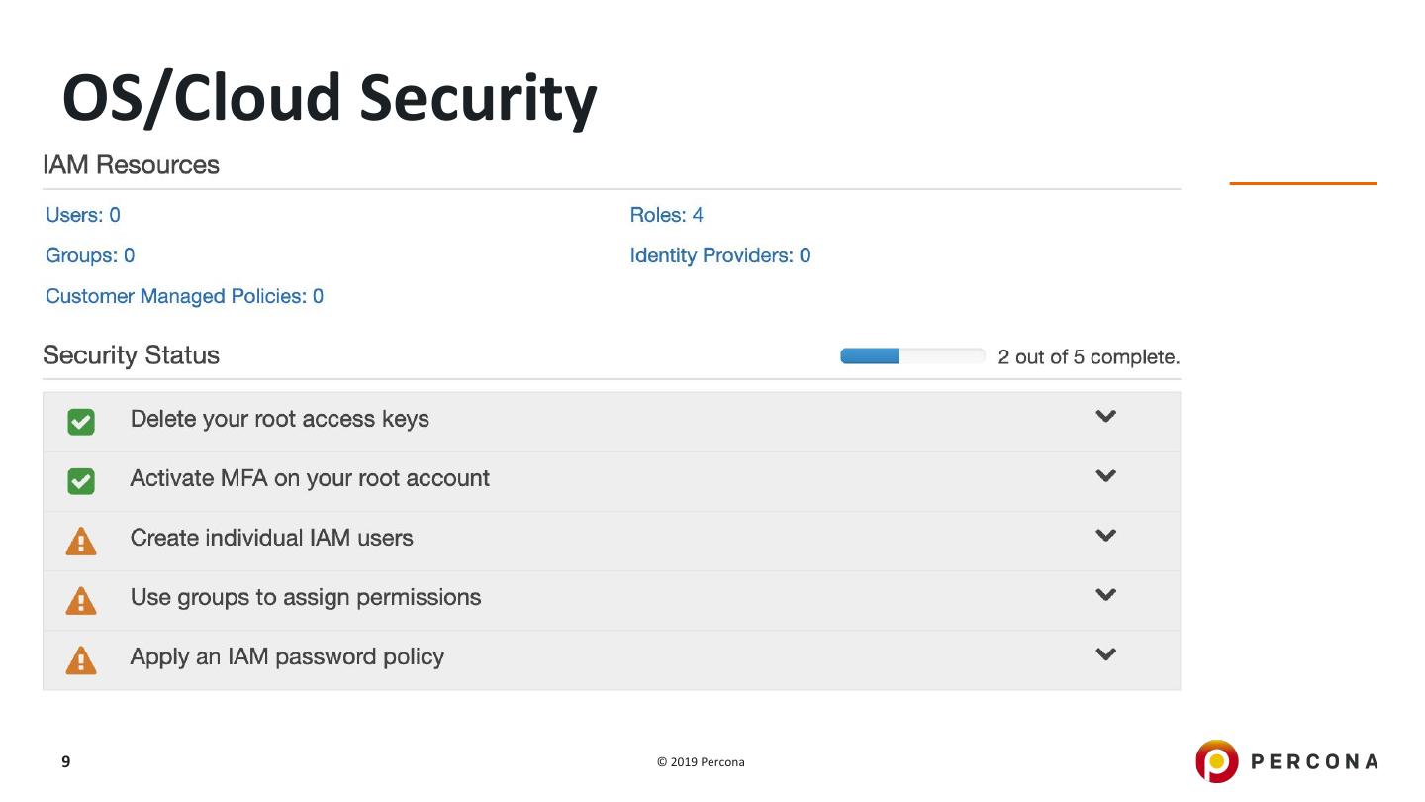Click warning triangle beside Apply an IAM password policy
The height and width of the screenshot is (802, 1425).
click(81, 660)
